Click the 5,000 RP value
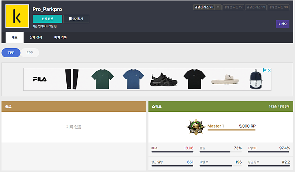The width and height of the screenshot is (295, 172). coord(247,126)
